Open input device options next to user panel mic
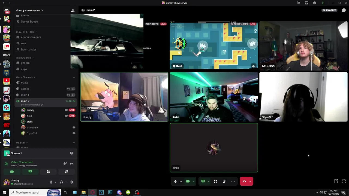This screenshot has width=349, height=196. (x=55, y=182)
